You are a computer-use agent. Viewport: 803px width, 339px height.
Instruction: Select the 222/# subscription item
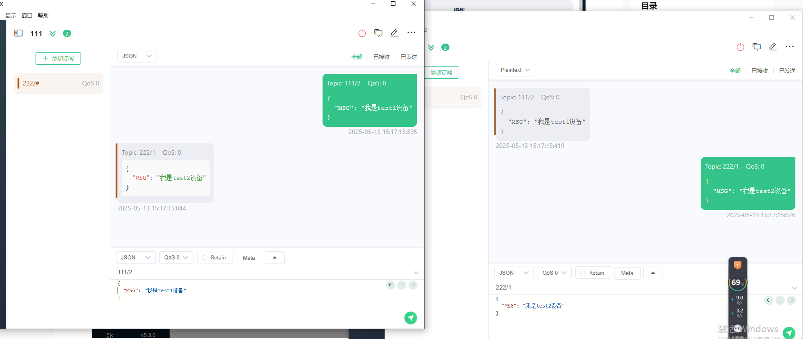pos(58,83)
